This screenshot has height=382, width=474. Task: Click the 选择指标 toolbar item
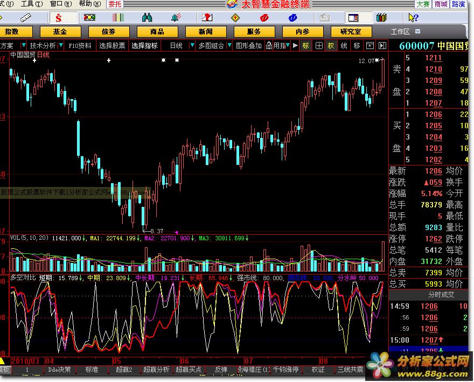pyautogui.click(x=144, y=46)
